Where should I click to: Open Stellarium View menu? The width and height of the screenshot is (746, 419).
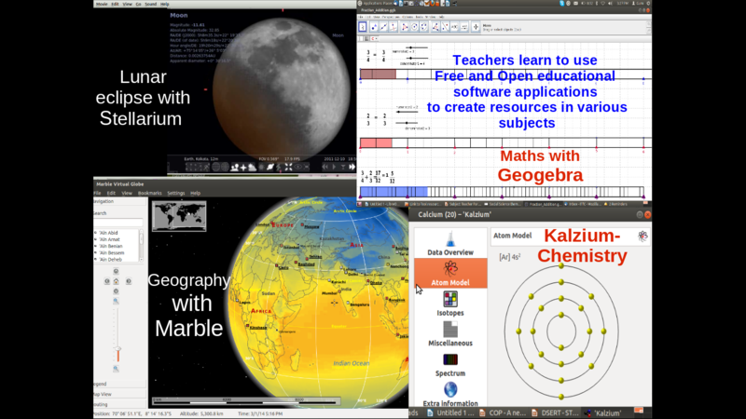(128, 4)
